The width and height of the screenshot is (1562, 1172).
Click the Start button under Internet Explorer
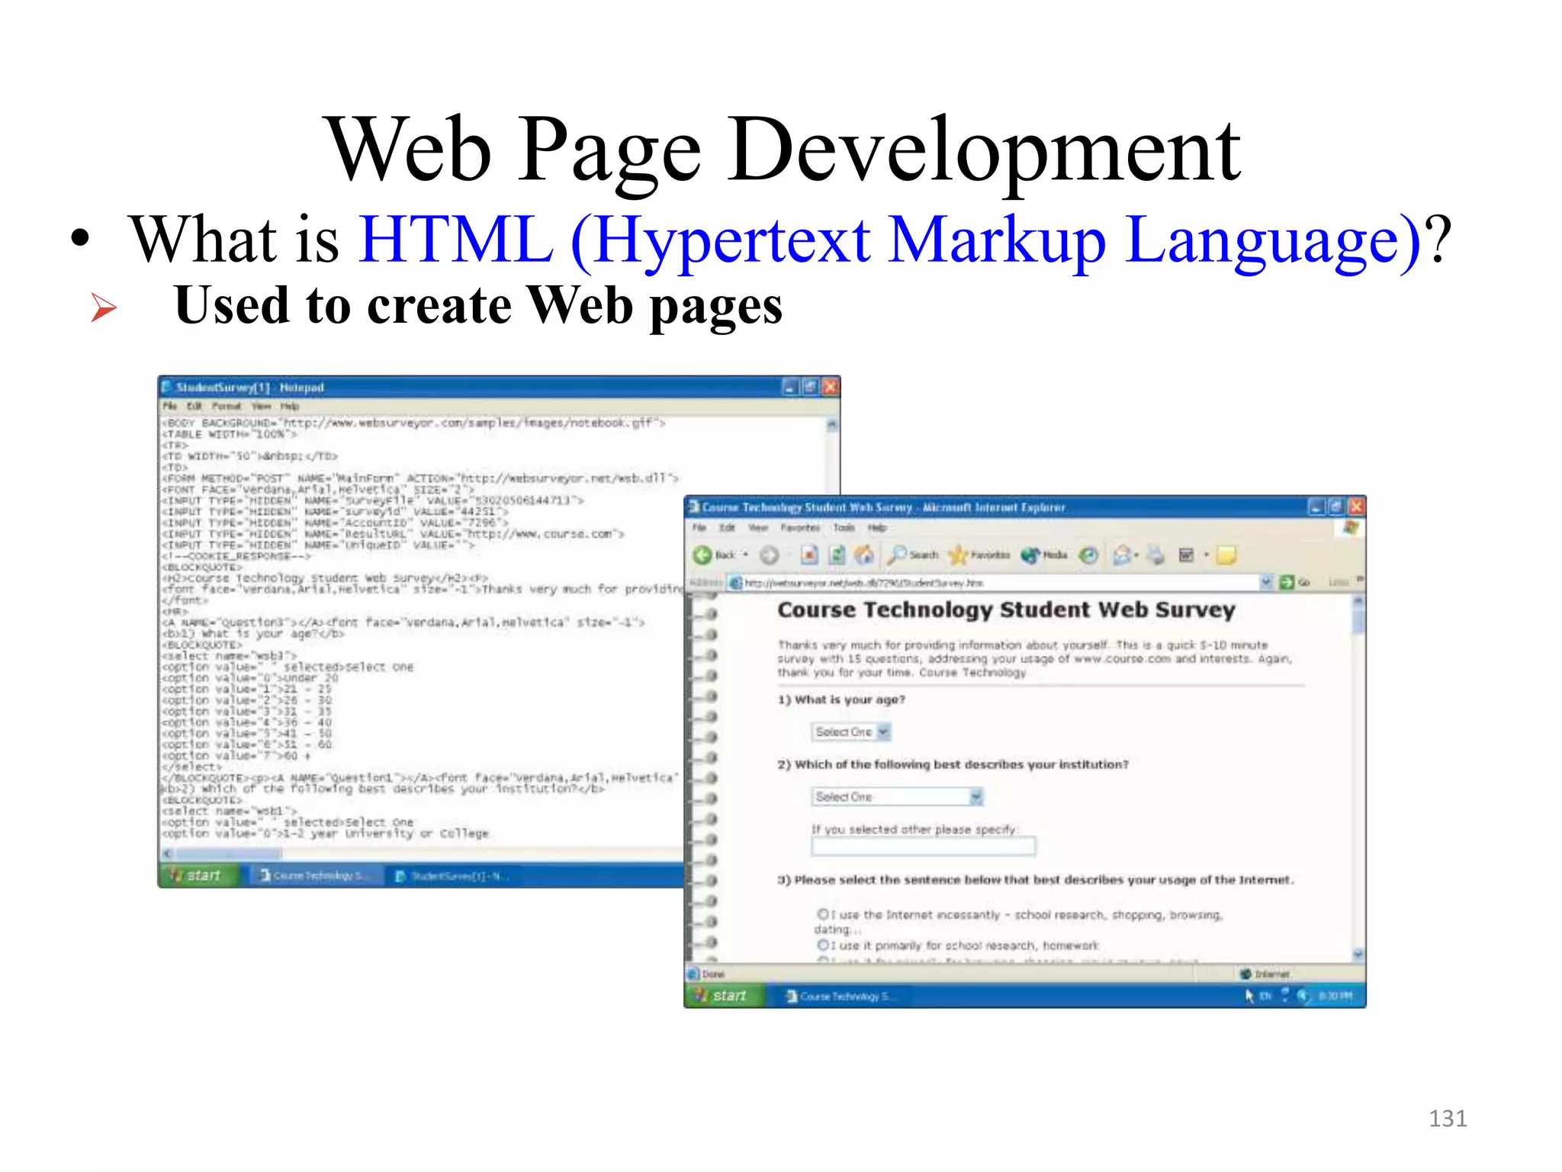(x=722, y=995)
